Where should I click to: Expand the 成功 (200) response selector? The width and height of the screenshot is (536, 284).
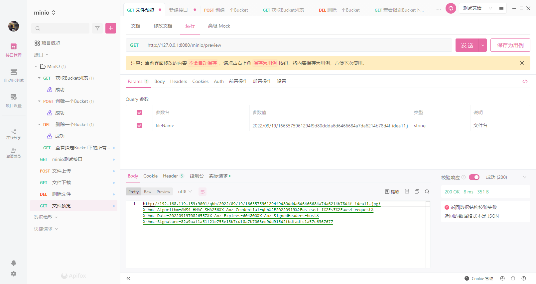pos(506,177)
